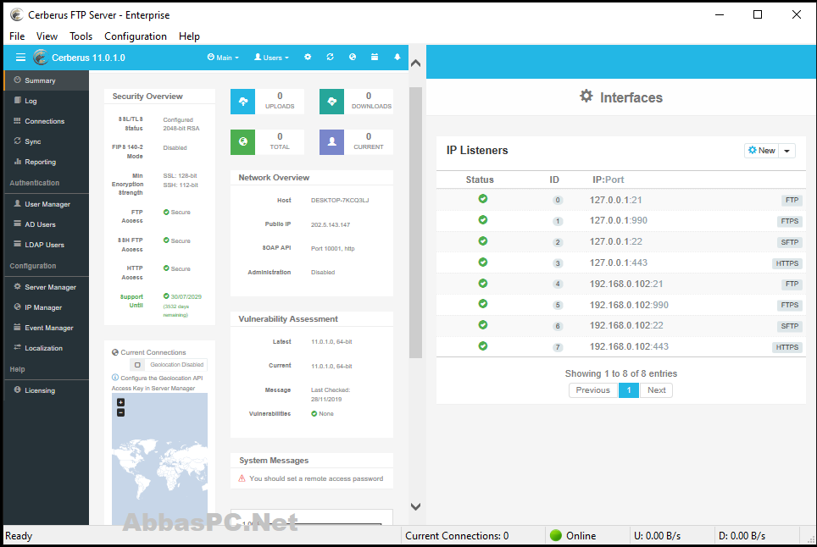Click the calendar icon in header

click(375, 58)
